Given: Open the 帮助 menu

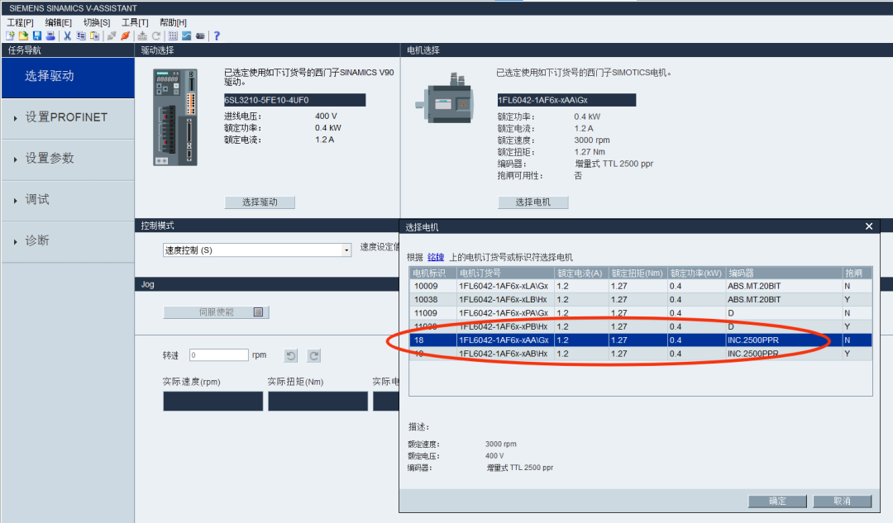Looking at the screenshot, I should tap(171, 21).
